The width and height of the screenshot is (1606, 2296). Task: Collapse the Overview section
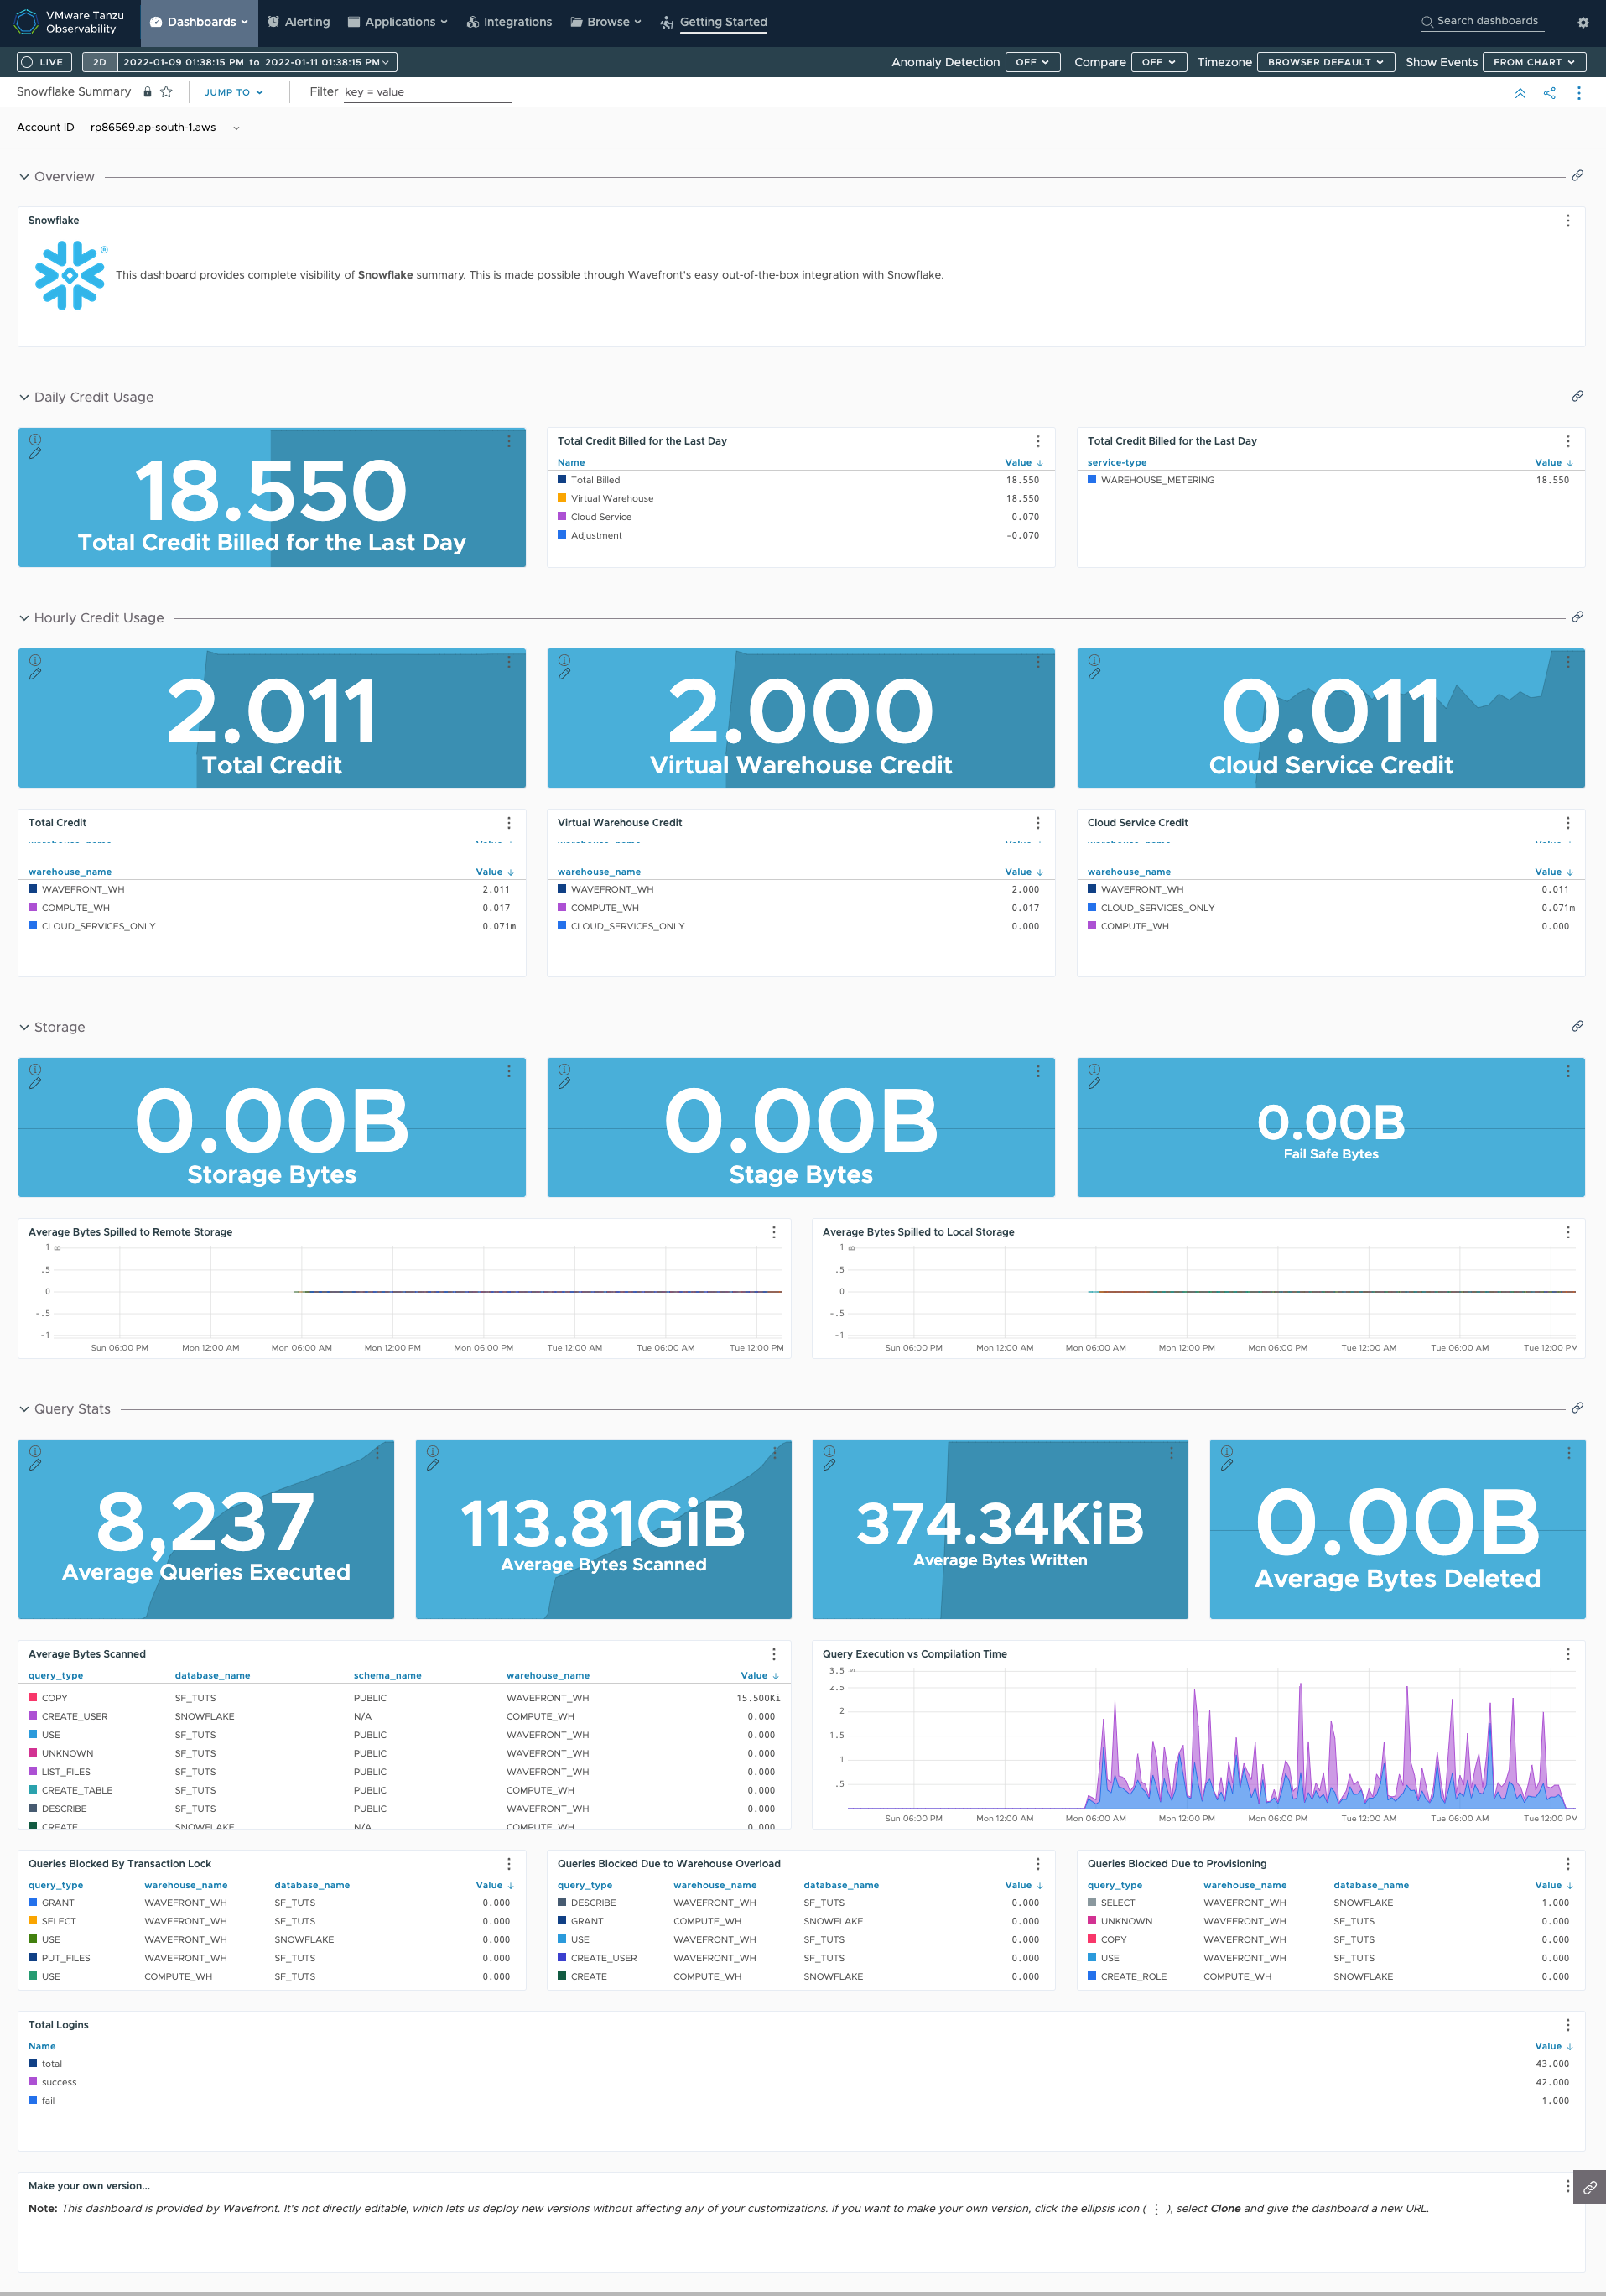click(24, 177)
